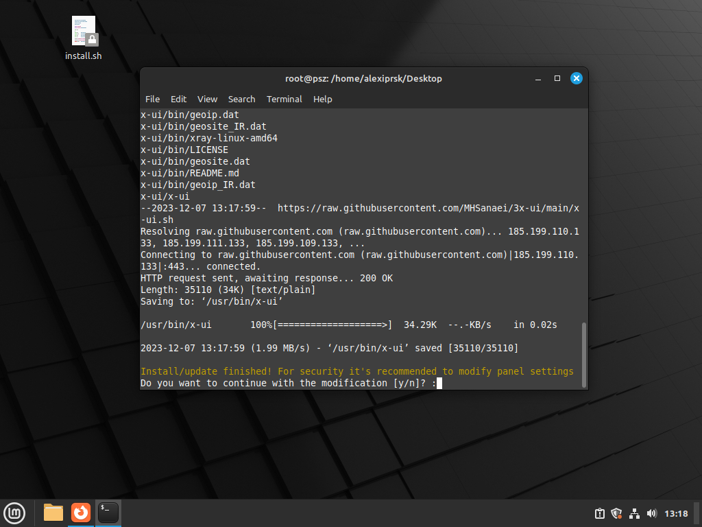Open the volume control tray icon
Image resolution: width=702 pixels, height=527 pixels.
point(651,513)
